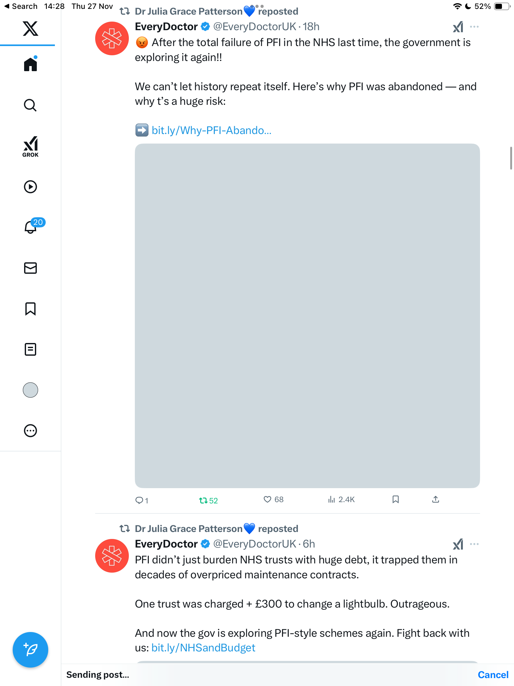This screenshot has width=514, height=686.
Task: Click the timeline scrollbar handle
Action: click(x=511, y=158)
